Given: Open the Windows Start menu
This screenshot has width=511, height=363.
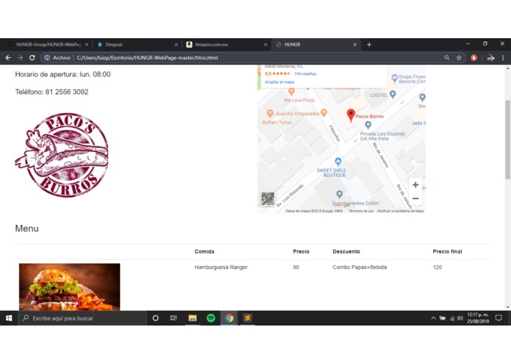Looking at the screenshot, I should (x=9, y=318).
